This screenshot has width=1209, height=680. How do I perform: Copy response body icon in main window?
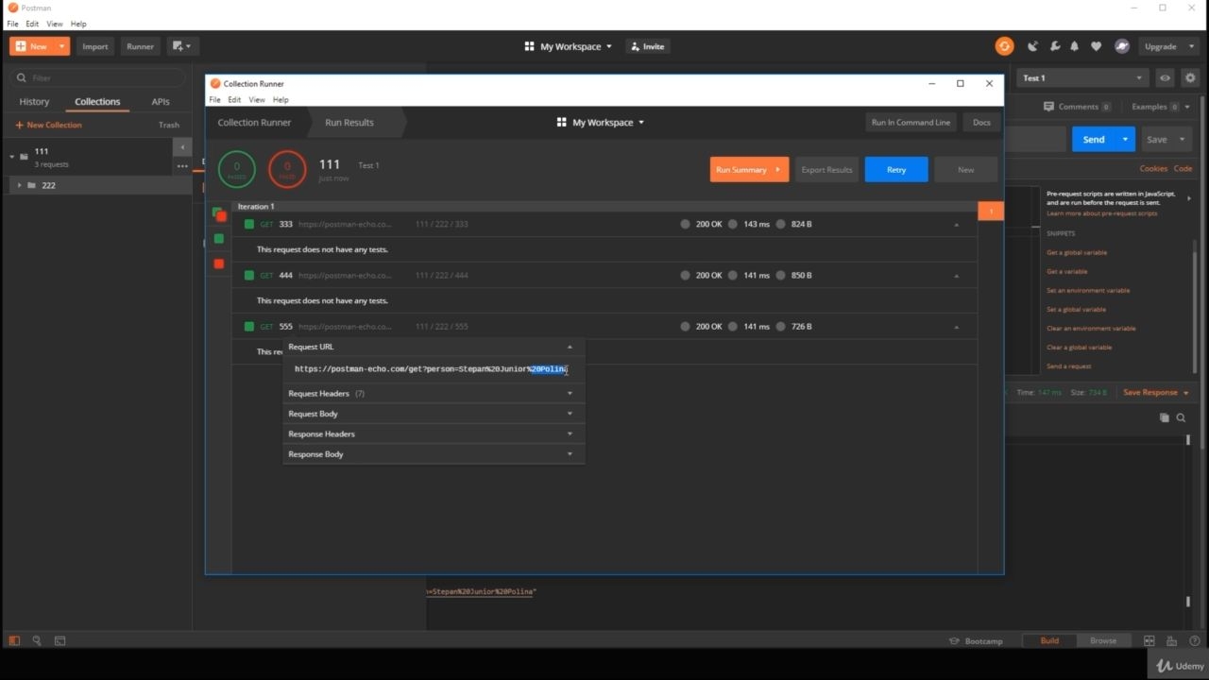pos(1164,417)
